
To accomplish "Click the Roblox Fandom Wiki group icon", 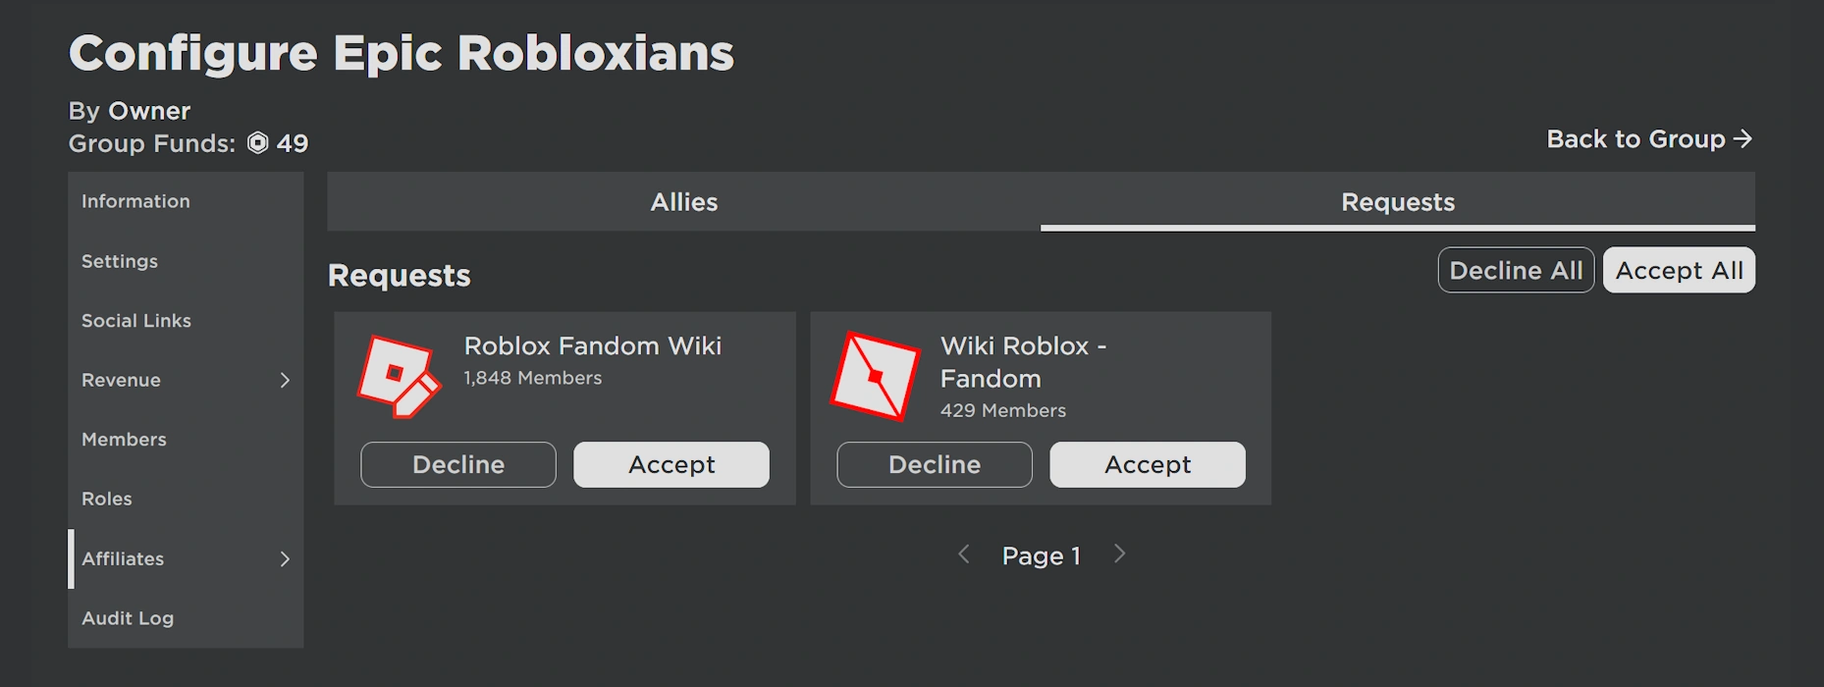I will coord(399,376).
